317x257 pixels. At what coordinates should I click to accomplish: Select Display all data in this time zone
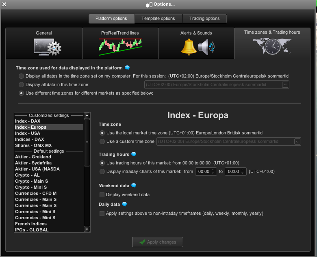[x=21, y=85]
